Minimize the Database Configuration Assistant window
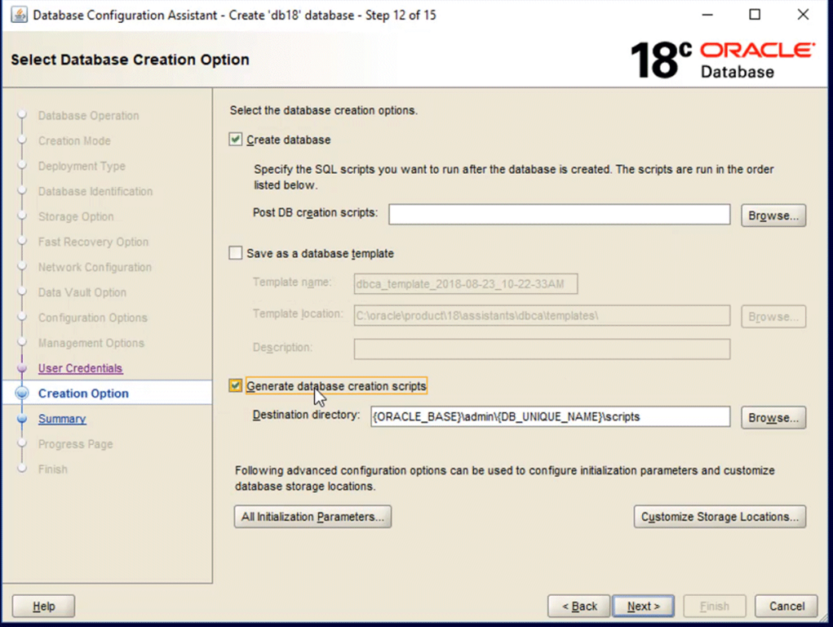This screenshot has height=627, width=833. point(707,15)
